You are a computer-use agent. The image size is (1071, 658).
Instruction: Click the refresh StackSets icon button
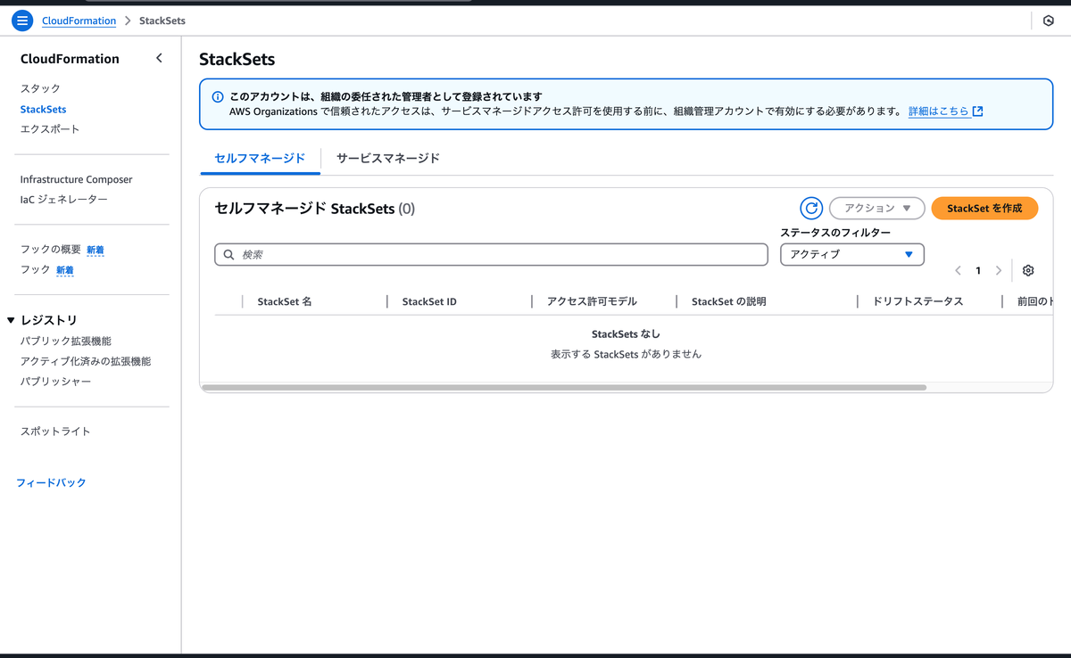[810, 209]
